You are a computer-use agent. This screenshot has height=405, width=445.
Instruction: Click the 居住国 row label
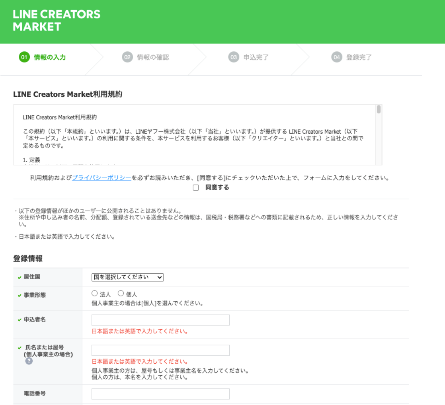click(32, 277)
